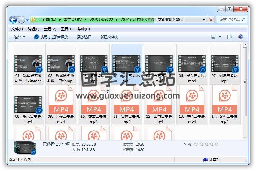The width and height of the screenshot is (256, 171).
Task: Rate one star in 分级
Action: [x=196, y=144]
